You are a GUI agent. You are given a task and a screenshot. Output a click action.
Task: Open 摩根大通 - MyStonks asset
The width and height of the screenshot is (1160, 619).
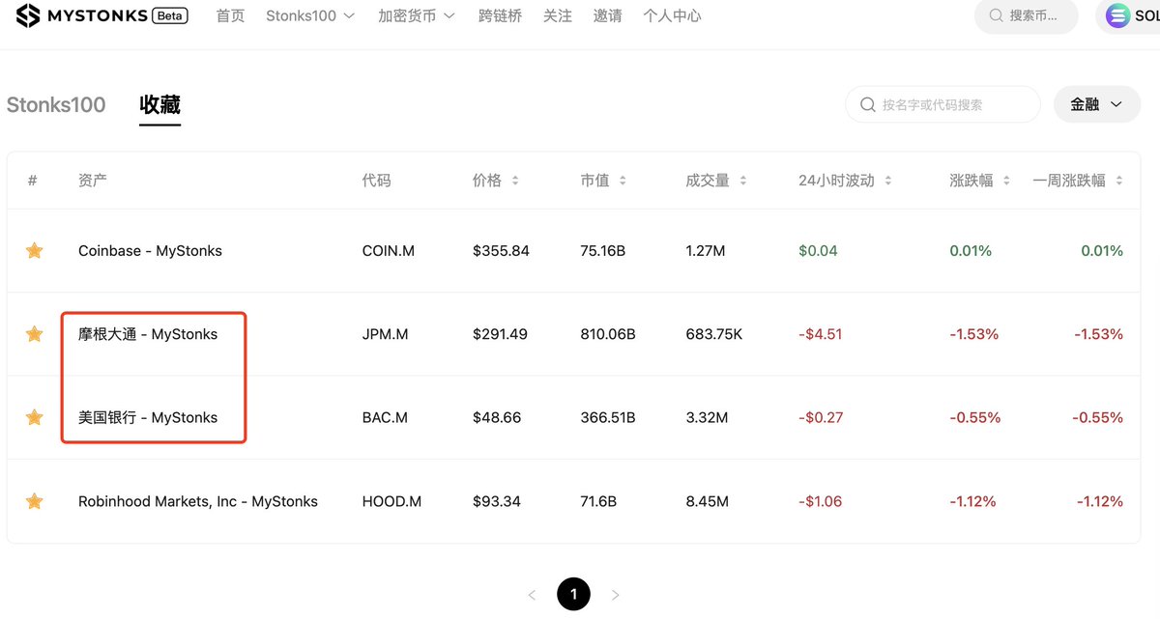[x=148, y=334]
